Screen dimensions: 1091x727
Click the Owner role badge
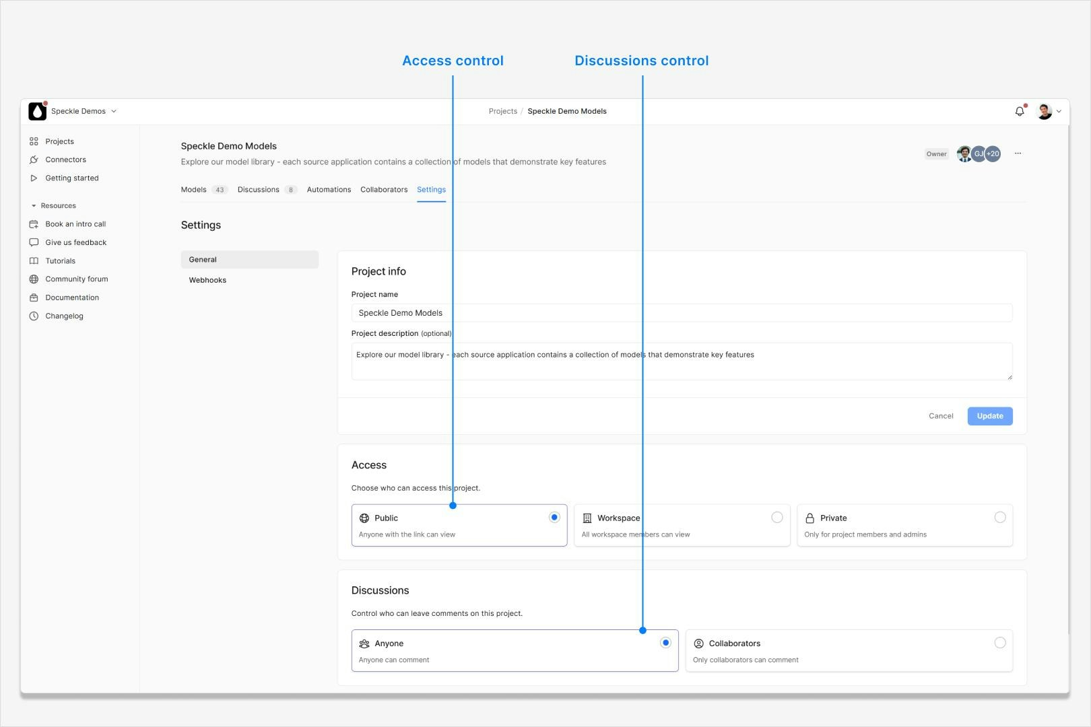[x=936, y=154]
